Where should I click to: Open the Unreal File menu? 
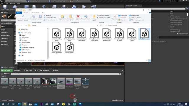click(x=2, y=4)
